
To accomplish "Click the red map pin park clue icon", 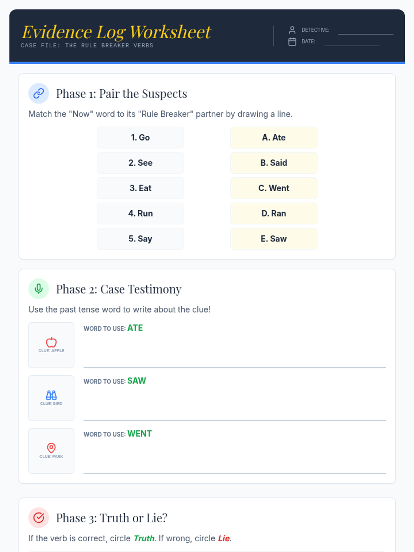I will point(51,448).
